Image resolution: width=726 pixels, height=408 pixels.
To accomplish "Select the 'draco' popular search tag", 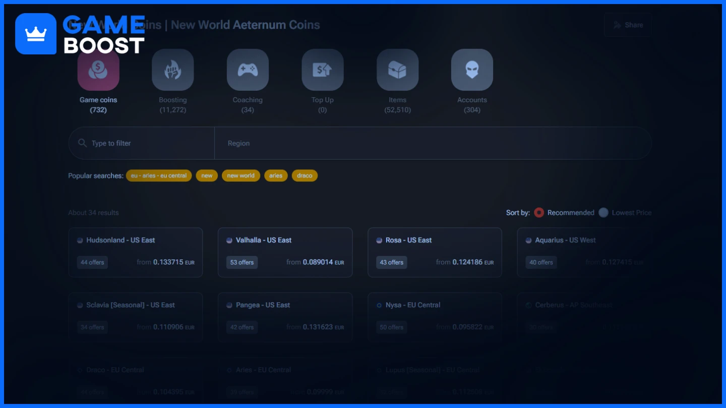I will (305, 176).
